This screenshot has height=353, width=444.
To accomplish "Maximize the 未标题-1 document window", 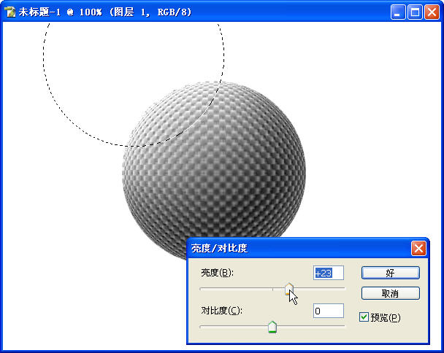I will tap(415, 12).
